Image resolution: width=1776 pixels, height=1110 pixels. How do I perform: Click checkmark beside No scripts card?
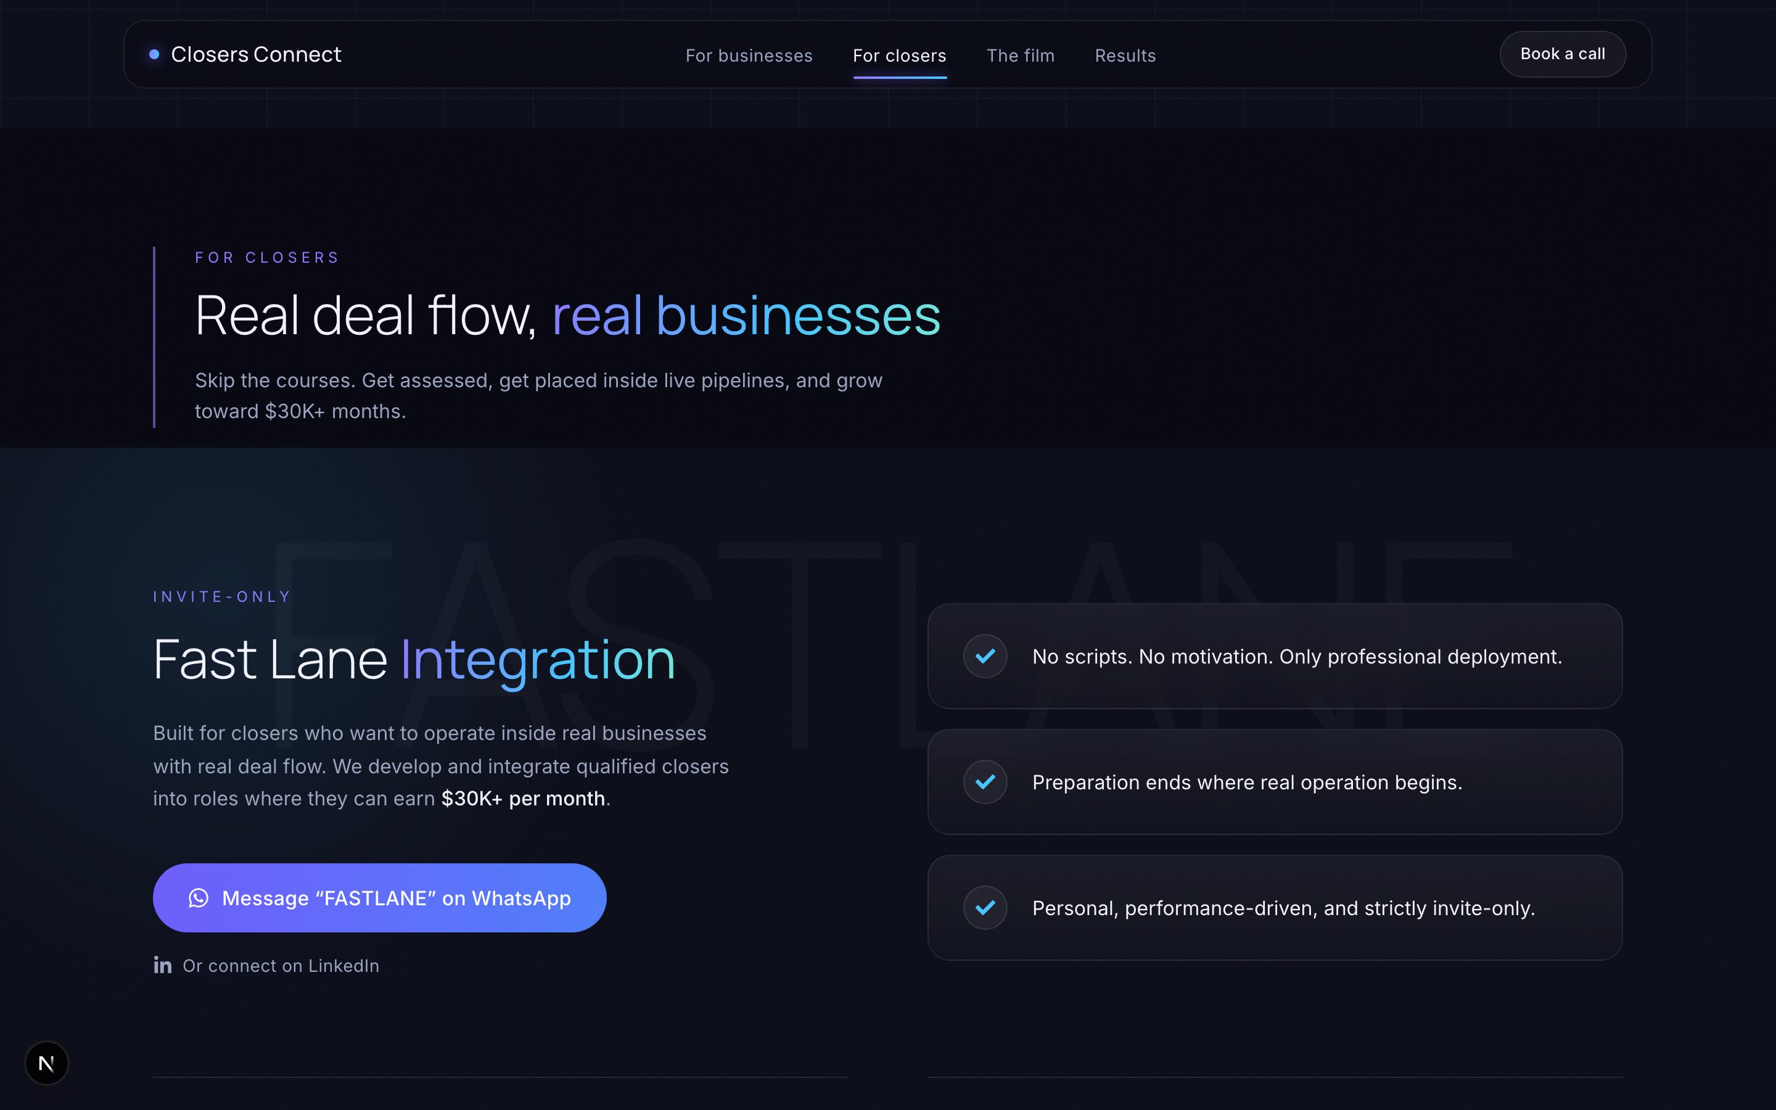[x=985, y=656]
